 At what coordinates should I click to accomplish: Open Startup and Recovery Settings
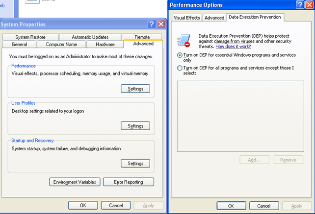click(135, 164)
